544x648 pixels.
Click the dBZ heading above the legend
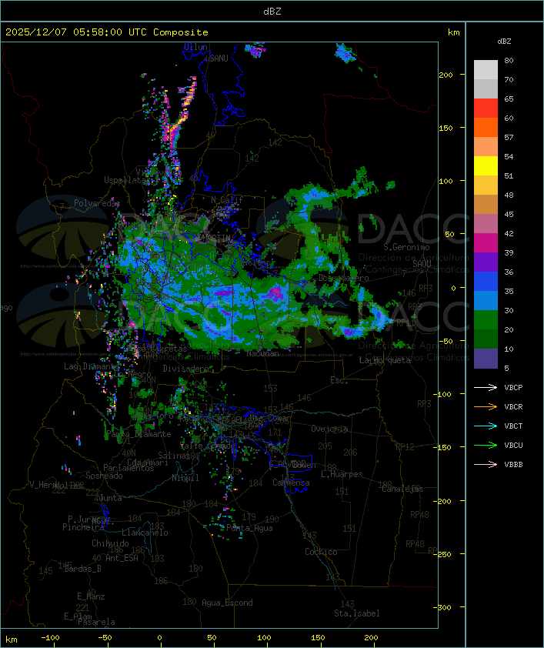tap(504, 42)
